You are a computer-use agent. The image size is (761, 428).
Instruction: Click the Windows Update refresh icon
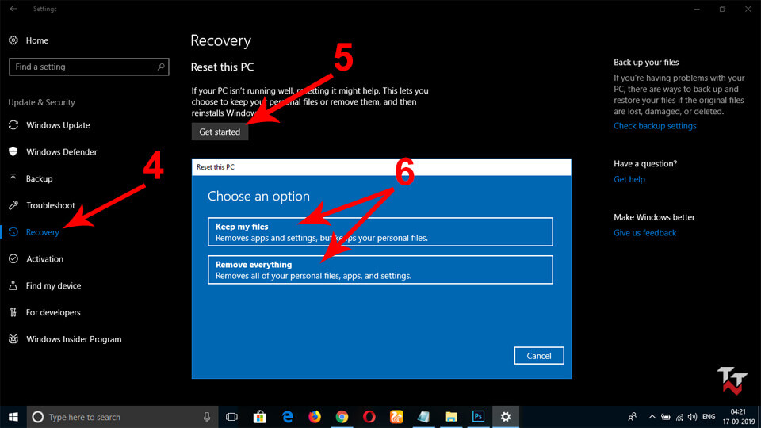coord(13,125)
